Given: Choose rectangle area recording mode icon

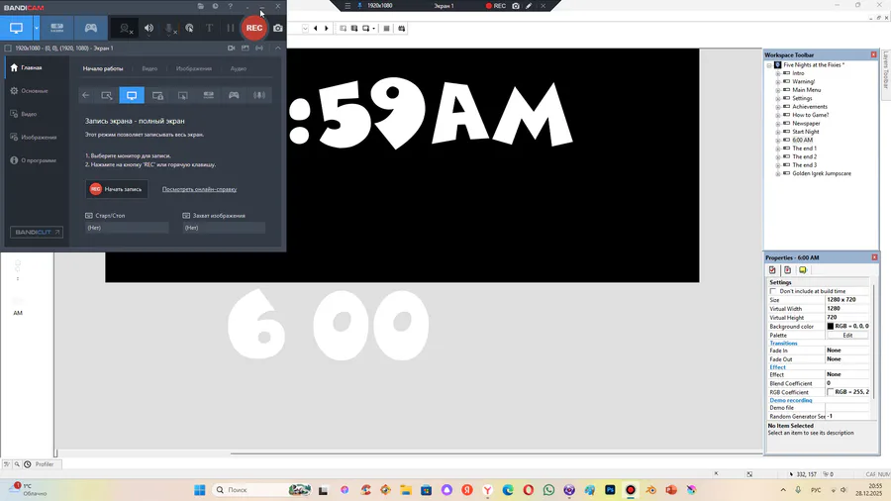Looking at the screenshot, I should (x=107, y=95).
